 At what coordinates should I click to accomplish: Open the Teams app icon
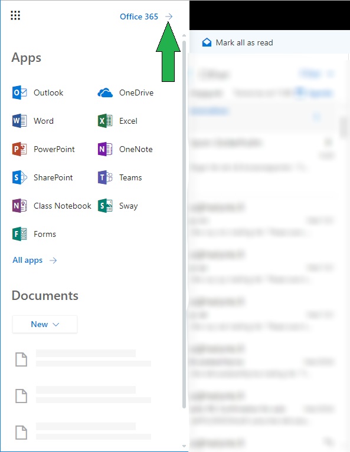105,177
